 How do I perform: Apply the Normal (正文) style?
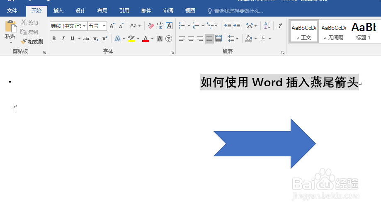[x=304, y=32]
